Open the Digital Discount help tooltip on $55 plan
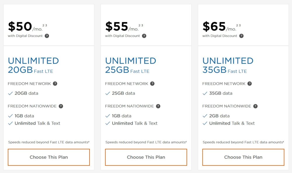This screenshot has height=173, width=292. pyautogui.click(x=145, y=36)
